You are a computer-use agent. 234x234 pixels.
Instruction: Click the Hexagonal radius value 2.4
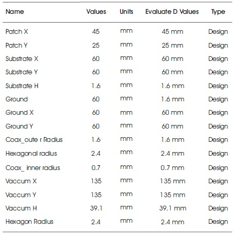tap(96, 154)
